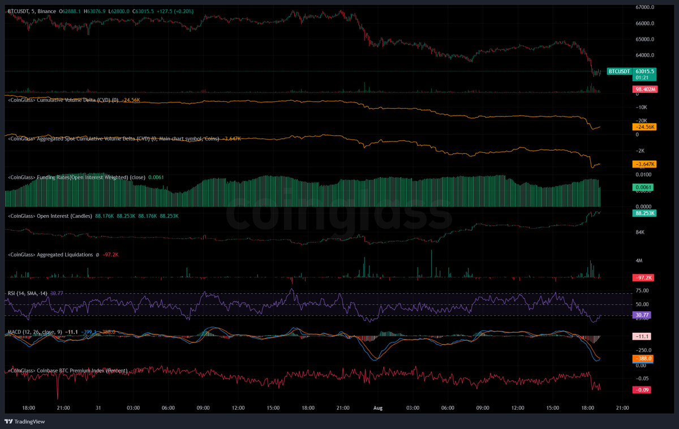Click the orange -24.56K tag on the axis

(644, 127)
